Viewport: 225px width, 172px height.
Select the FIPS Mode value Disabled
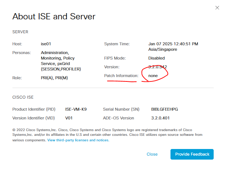[157, 58]
